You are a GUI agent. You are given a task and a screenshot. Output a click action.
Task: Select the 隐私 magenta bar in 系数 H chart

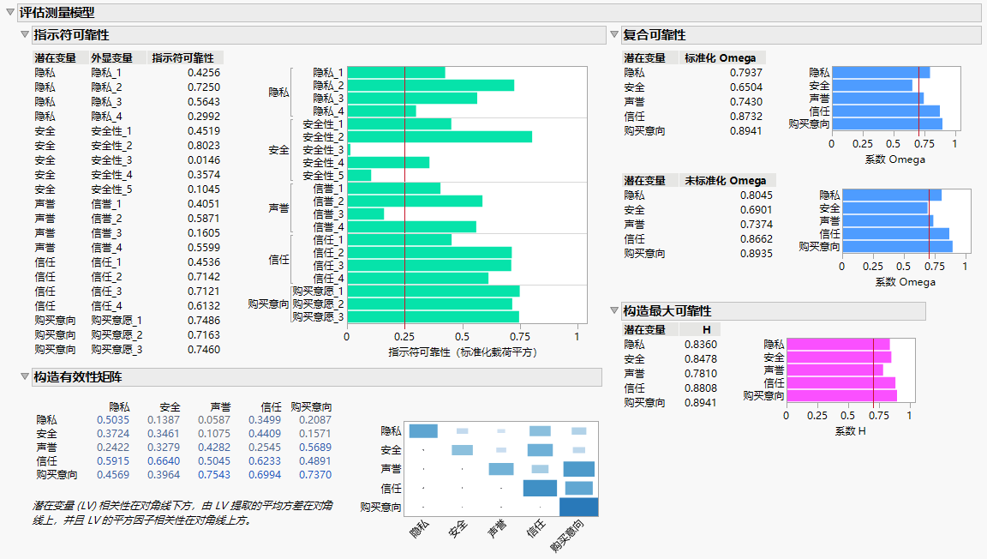(839, 344)
